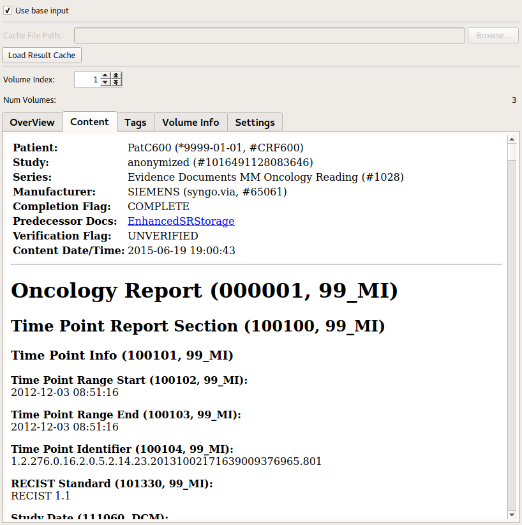This screenshot has height=525, width=522.
Task: Click the Browse button for cache file
Action: tap(492, 36)
